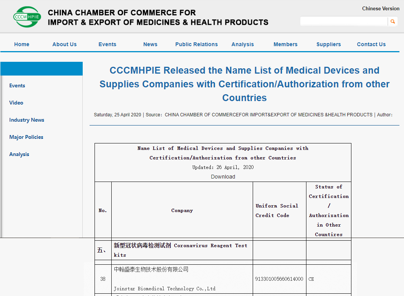Click the article headline title

(x=244, y=84)
